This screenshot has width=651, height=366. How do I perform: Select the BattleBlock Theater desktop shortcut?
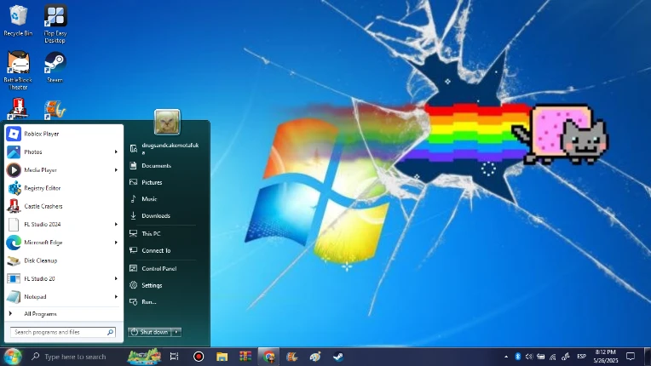tap(18, 71)
